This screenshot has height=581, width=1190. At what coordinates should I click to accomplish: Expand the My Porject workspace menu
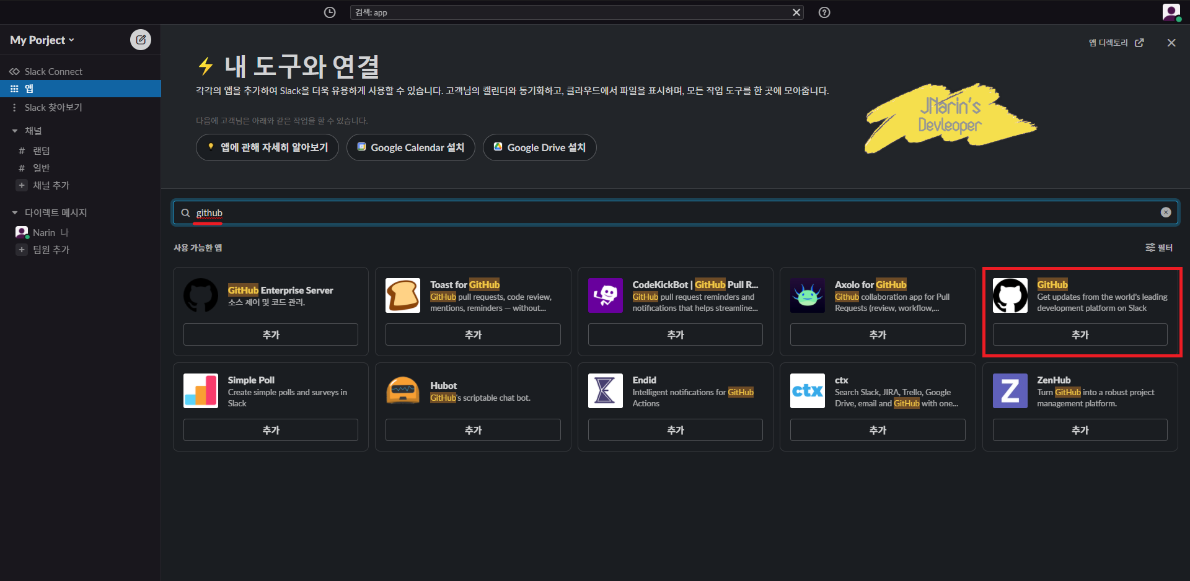(42, 40)
